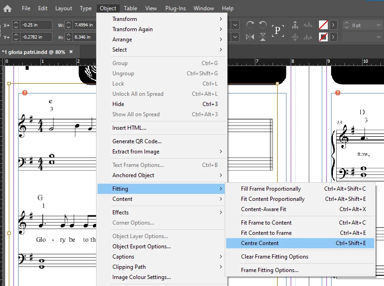Close the gloria patri.indd document tab
Viewport: 384px width, 286px height.
(x=71, y=52)
